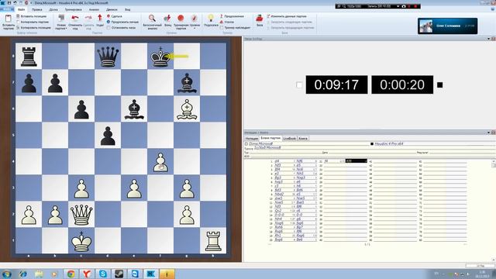Switch to the Нотация tab
496x279 pixels.
click(252, 139)
